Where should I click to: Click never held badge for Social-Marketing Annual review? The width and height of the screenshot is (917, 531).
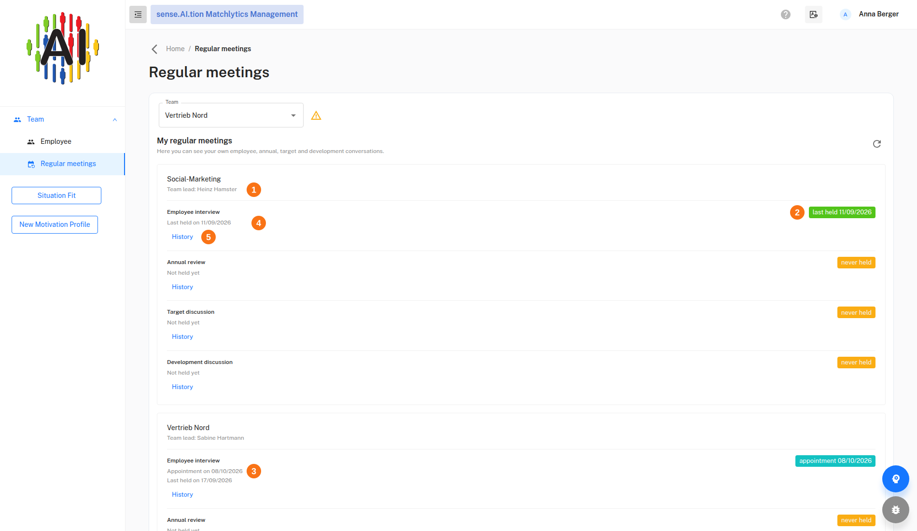tap(856, 263)
